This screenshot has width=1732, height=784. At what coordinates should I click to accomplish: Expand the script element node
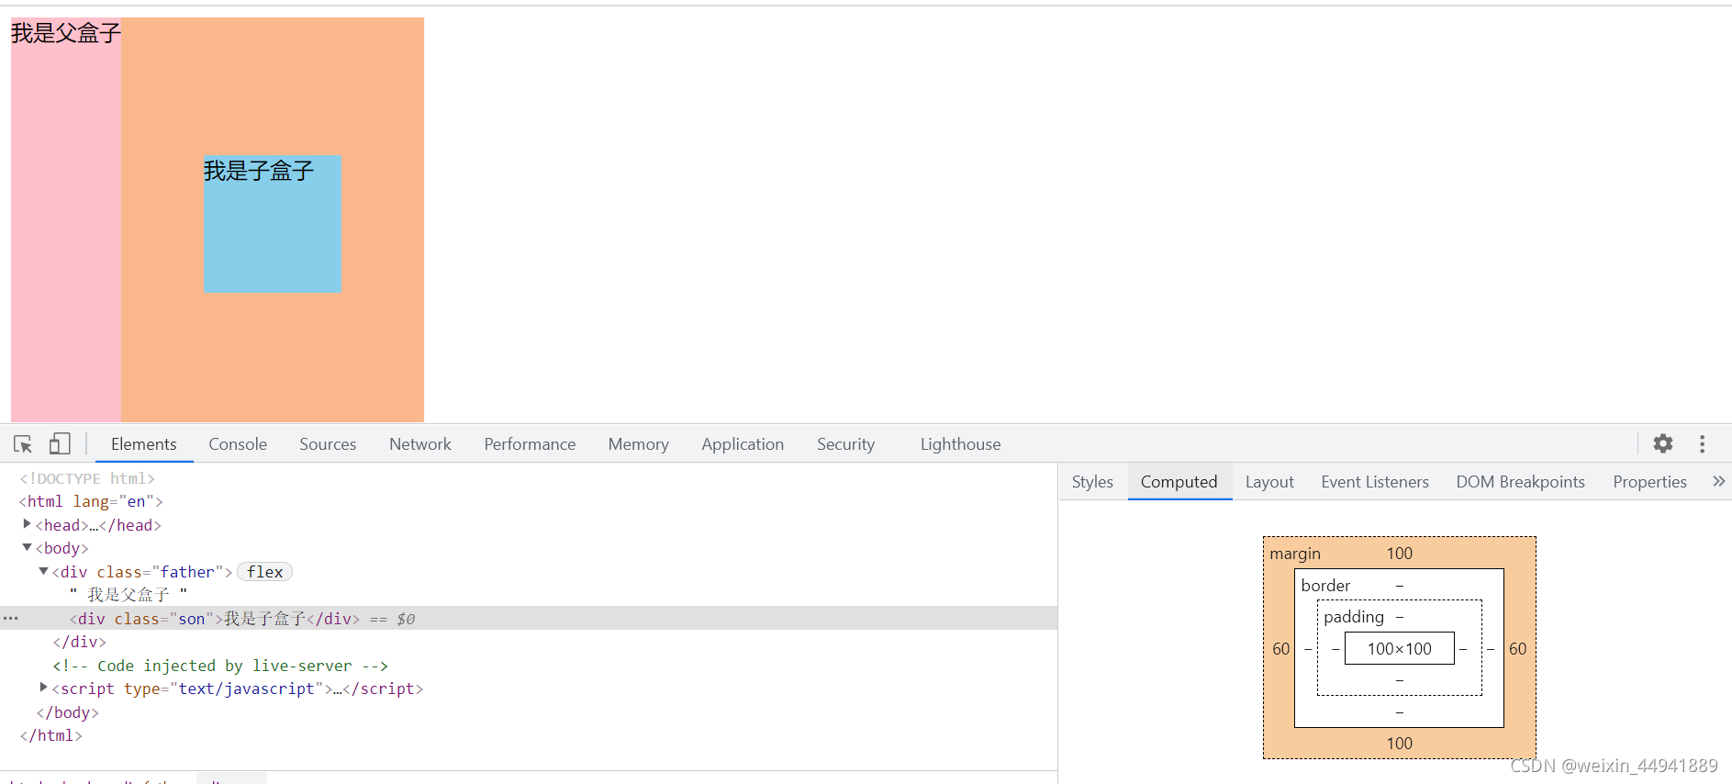click(x=43, y=688)
